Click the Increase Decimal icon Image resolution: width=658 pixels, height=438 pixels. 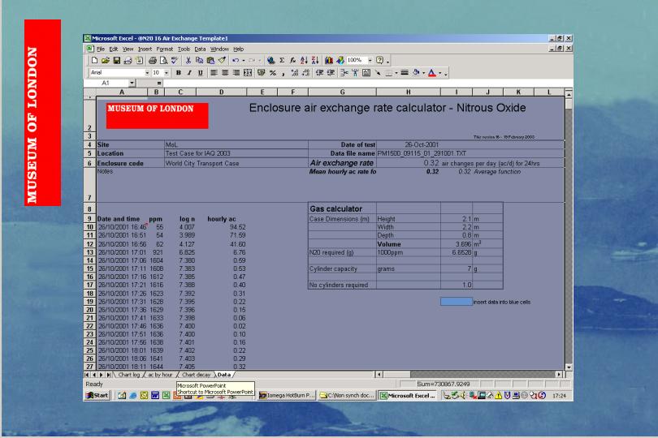click(x=295, y=73)
